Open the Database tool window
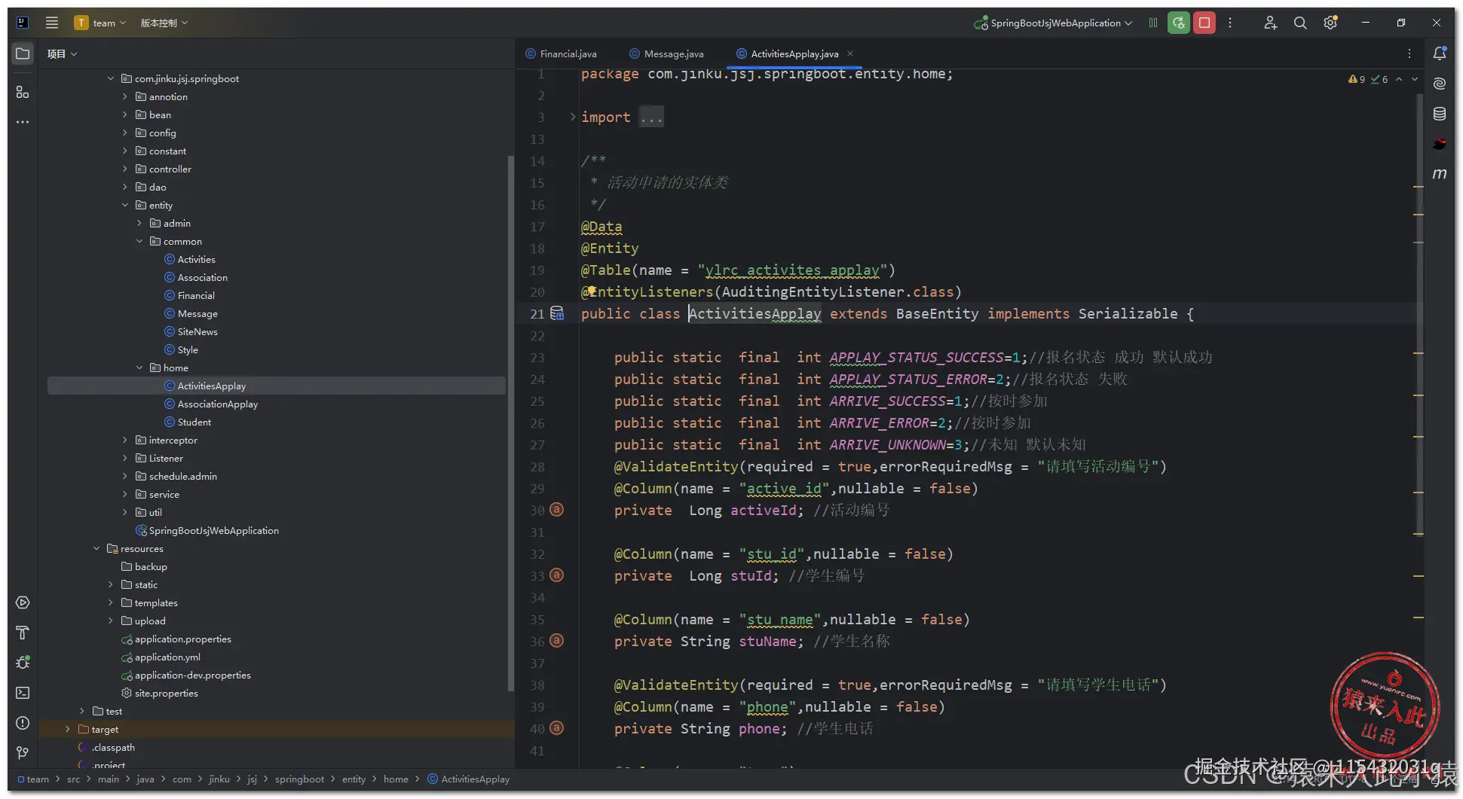This screenshot has height=799, width=1463. (1440, 114)
